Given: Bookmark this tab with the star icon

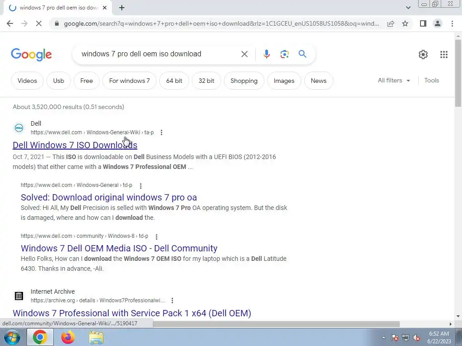Looking at the screenshot, I should point(405,23).
